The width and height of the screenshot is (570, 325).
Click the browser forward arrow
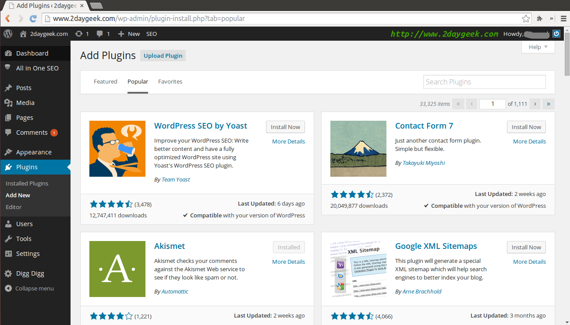click(x=20, y=18)
